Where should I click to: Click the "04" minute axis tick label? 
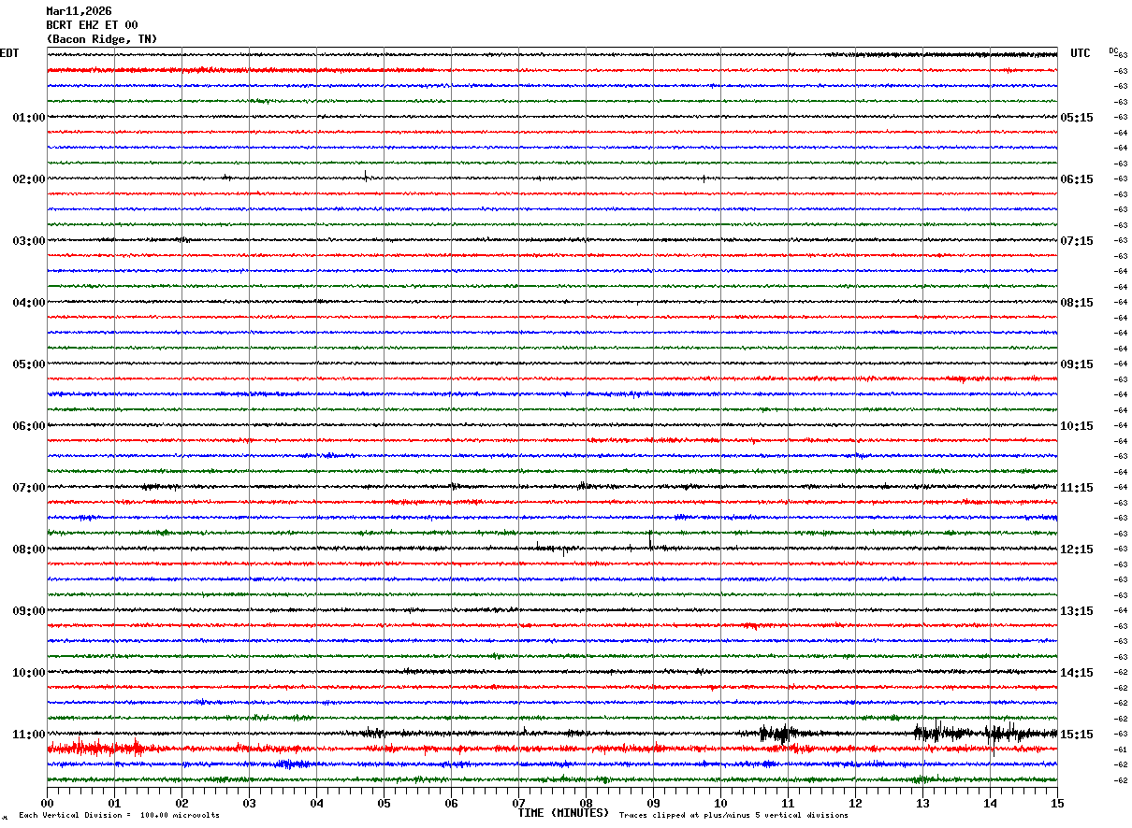pyautogui.click(x=316, y=804)
